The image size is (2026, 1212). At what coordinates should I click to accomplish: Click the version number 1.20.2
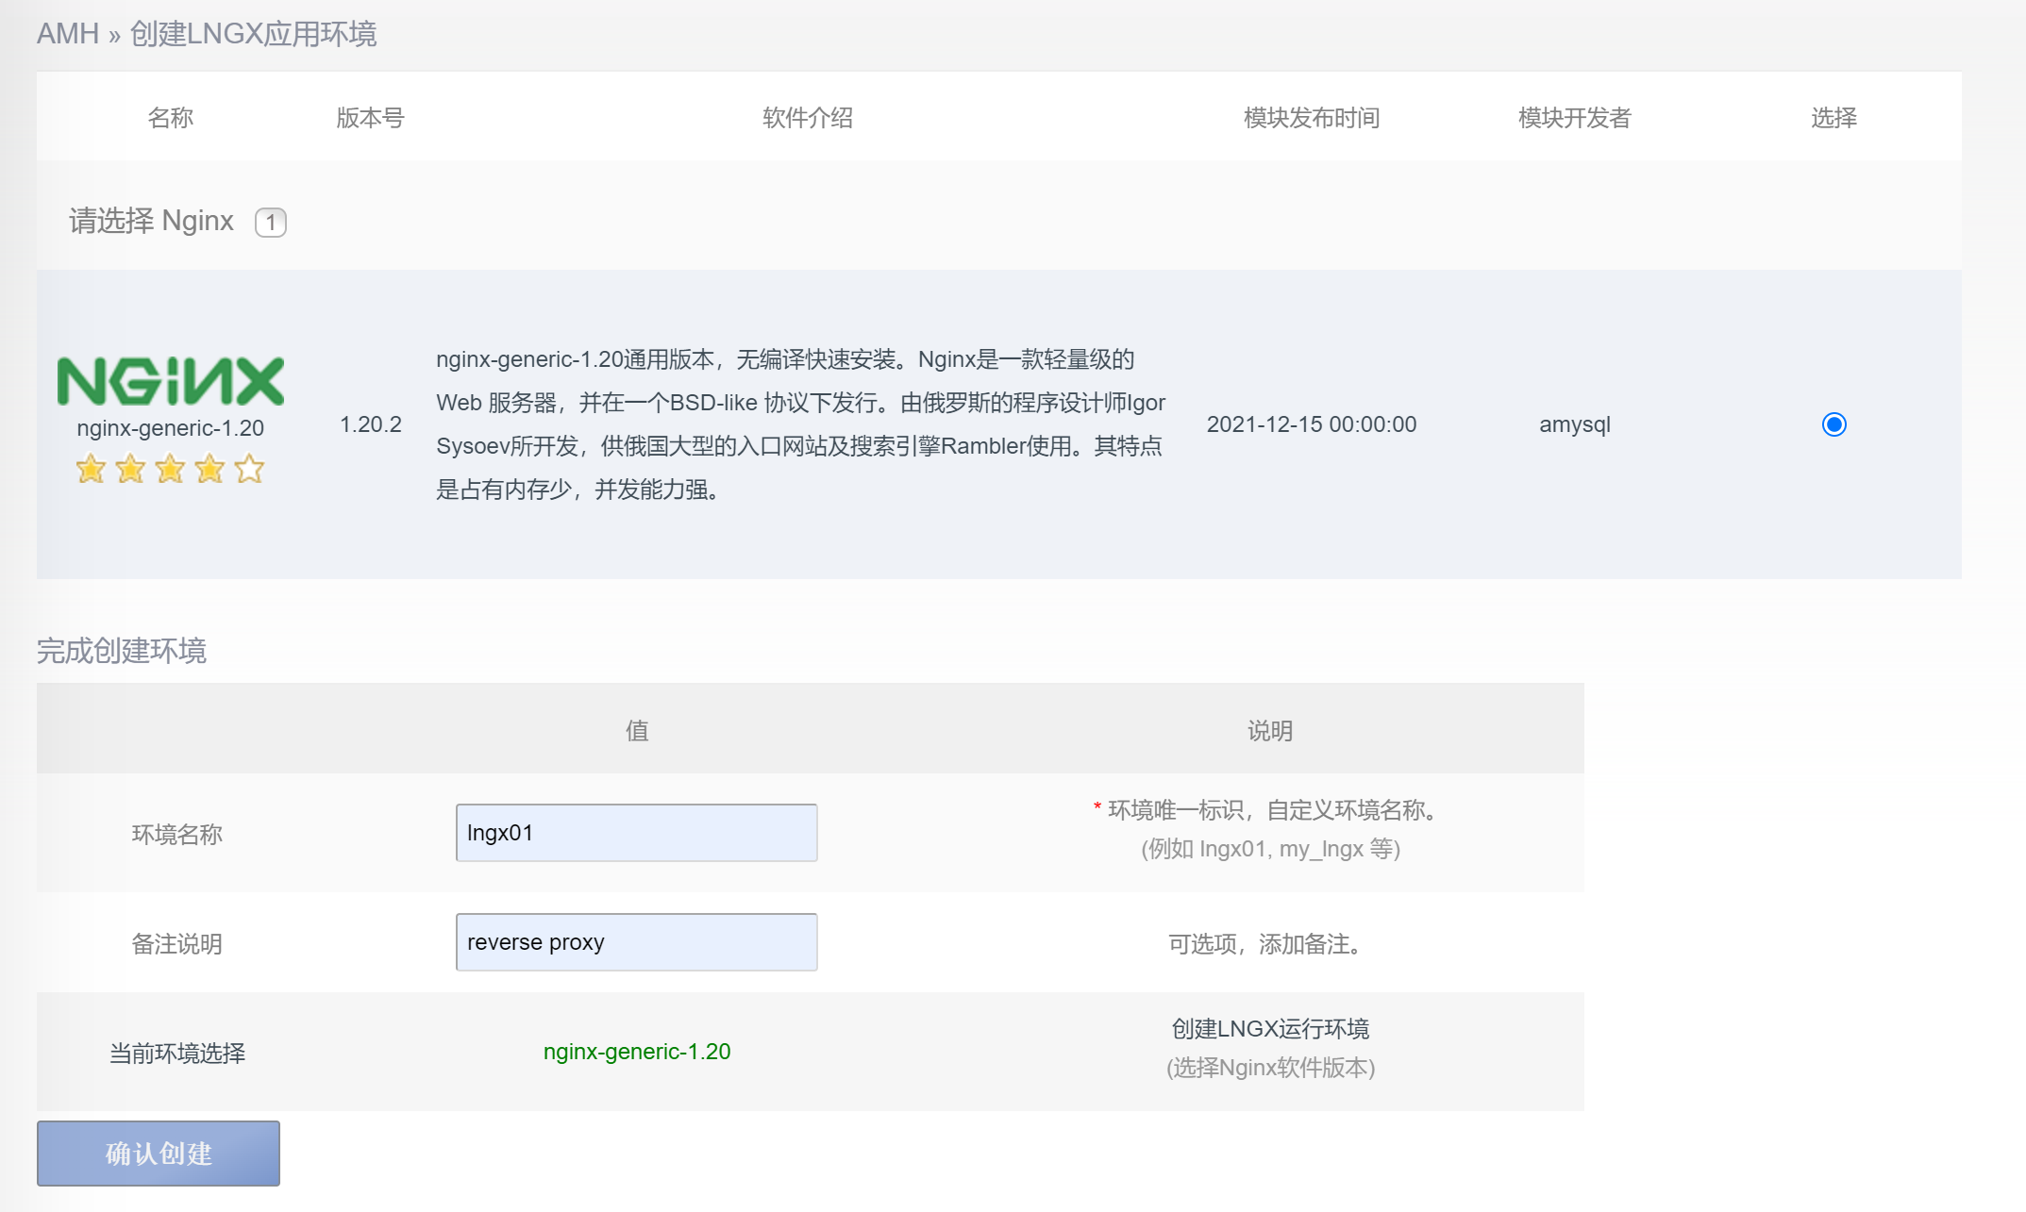(x=371, y=424)
